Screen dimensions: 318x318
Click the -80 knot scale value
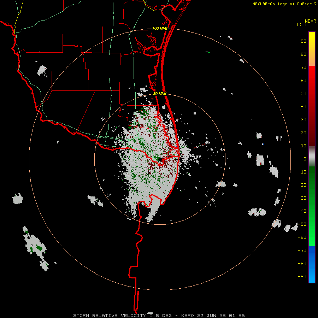[x=302, y=264]
